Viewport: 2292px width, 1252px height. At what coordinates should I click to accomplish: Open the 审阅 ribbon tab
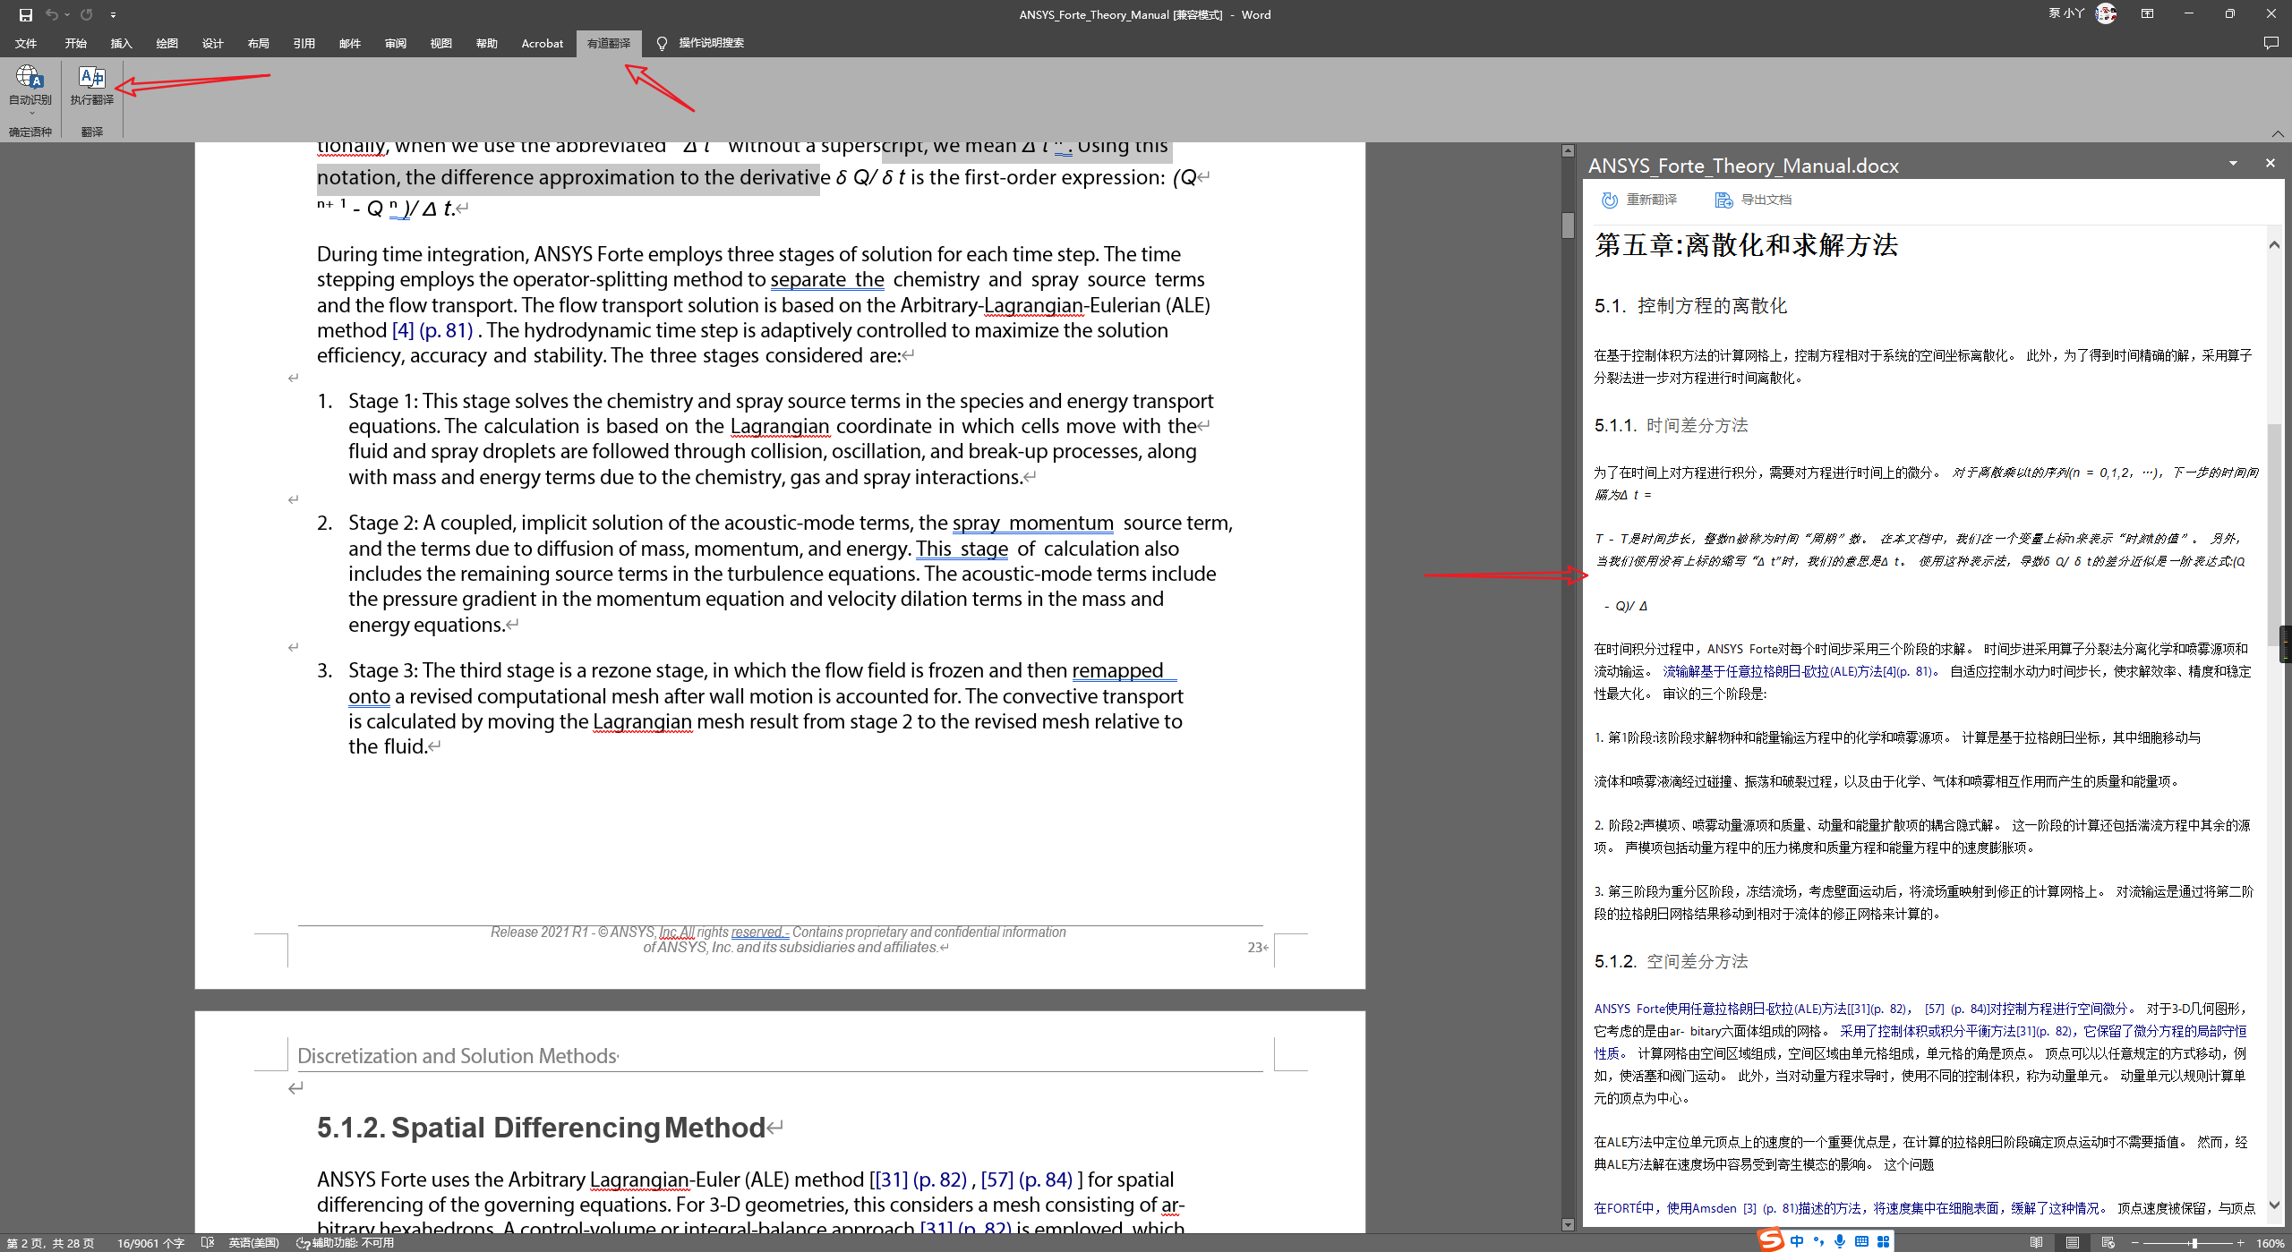point(395,43)
